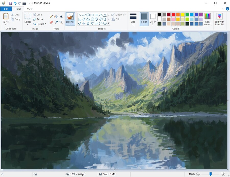Select the Eraser tool

pos(51,22)
